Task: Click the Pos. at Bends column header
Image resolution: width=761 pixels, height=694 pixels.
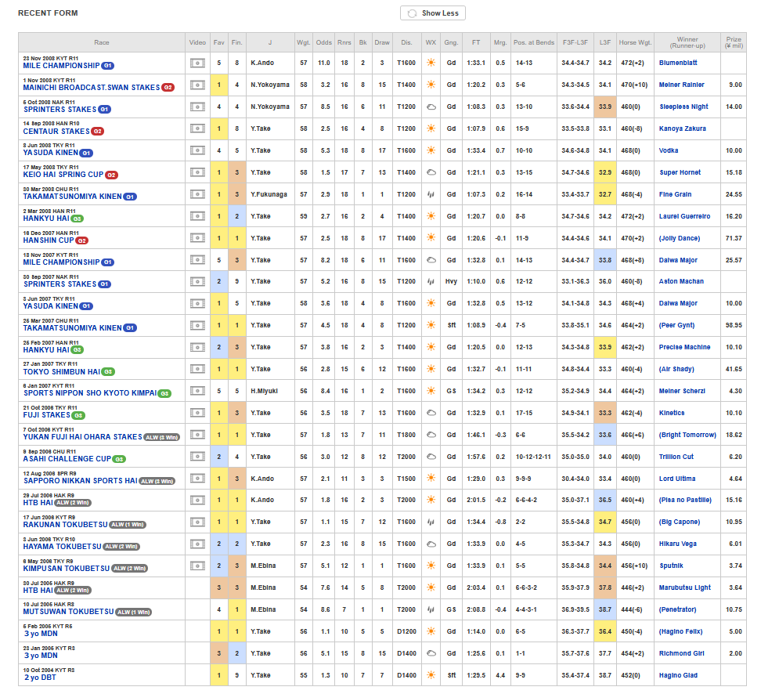Action: 533,42
